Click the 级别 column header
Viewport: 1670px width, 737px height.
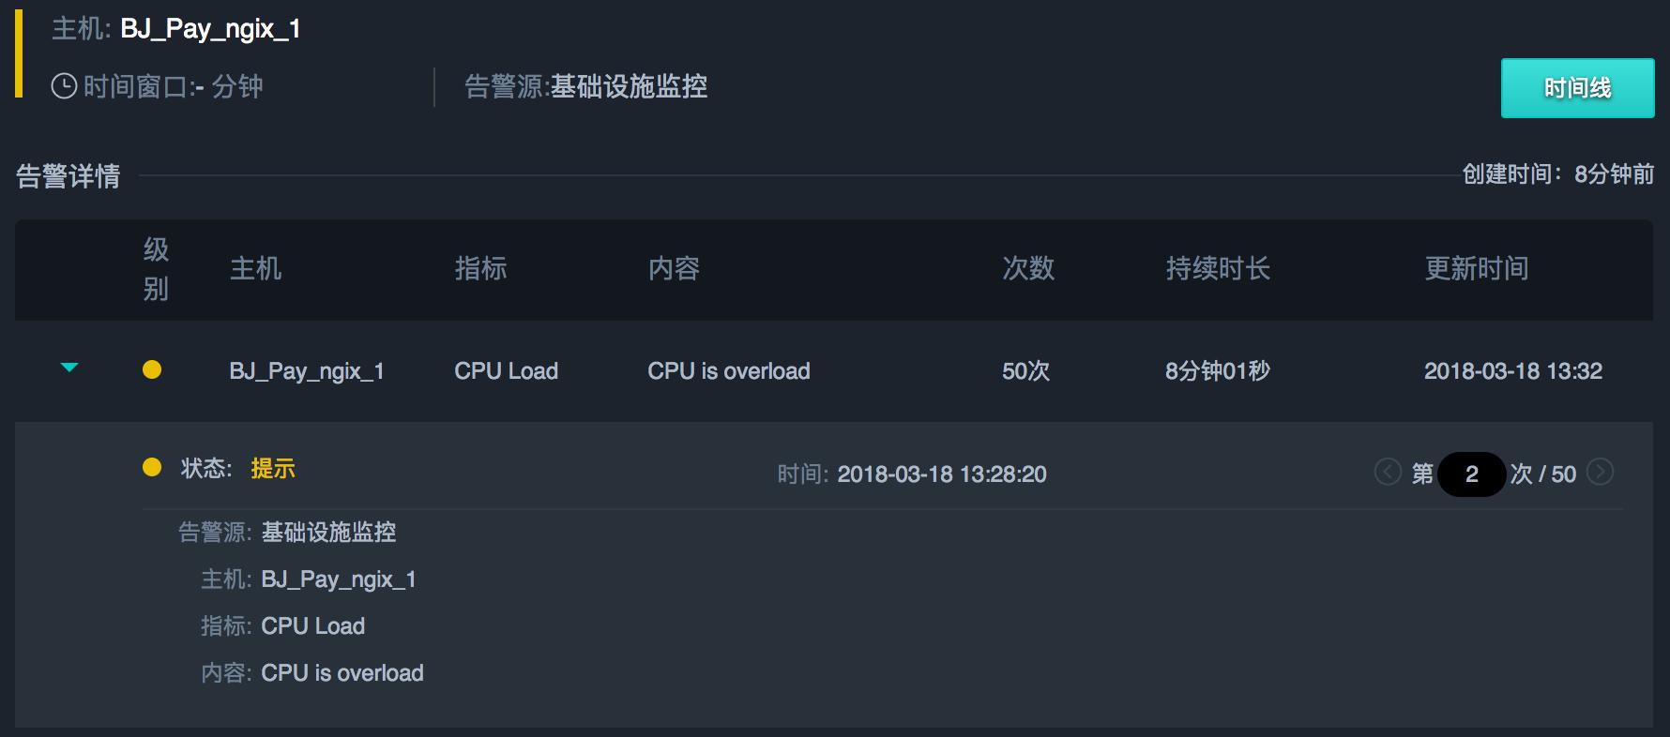[x=156, y=269]
